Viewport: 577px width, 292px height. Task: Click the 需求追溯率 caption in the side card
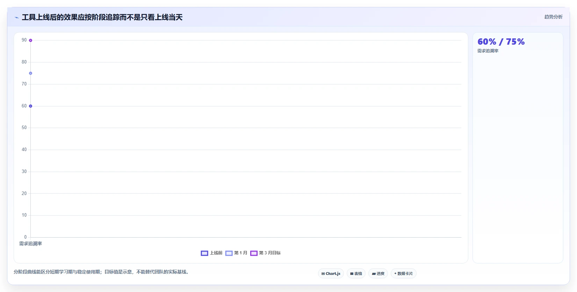[x=488, y=51]
